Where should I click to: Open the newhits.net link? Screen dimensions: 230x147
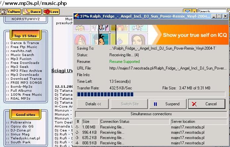[x=21, y=51]
